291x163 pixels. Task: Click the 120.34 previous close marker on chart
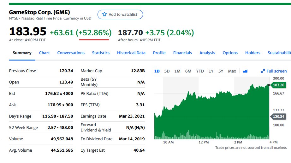278,116
